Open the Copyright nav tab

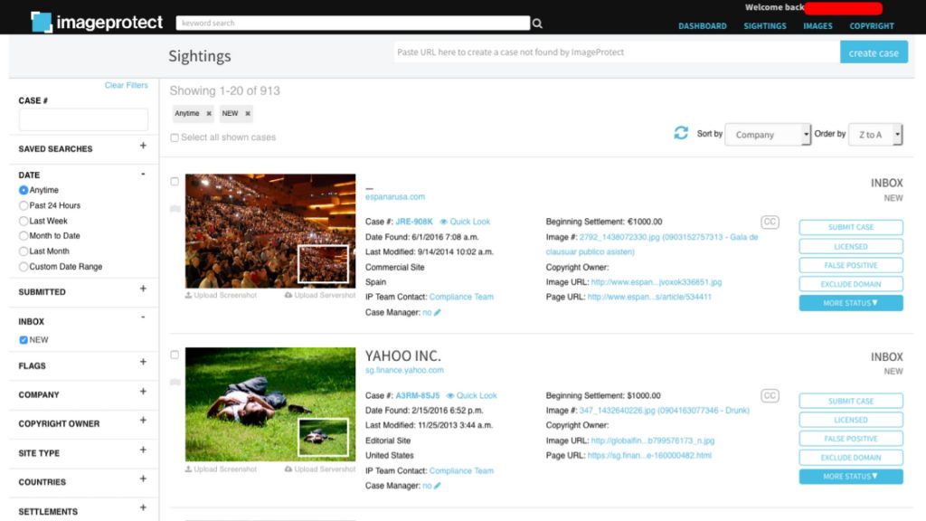[x=871, y=26]
